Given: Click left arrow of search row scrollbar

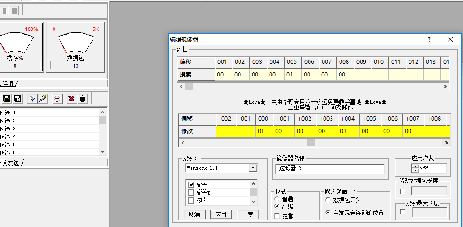Looking at the screenshot, I should coord(181,86).
